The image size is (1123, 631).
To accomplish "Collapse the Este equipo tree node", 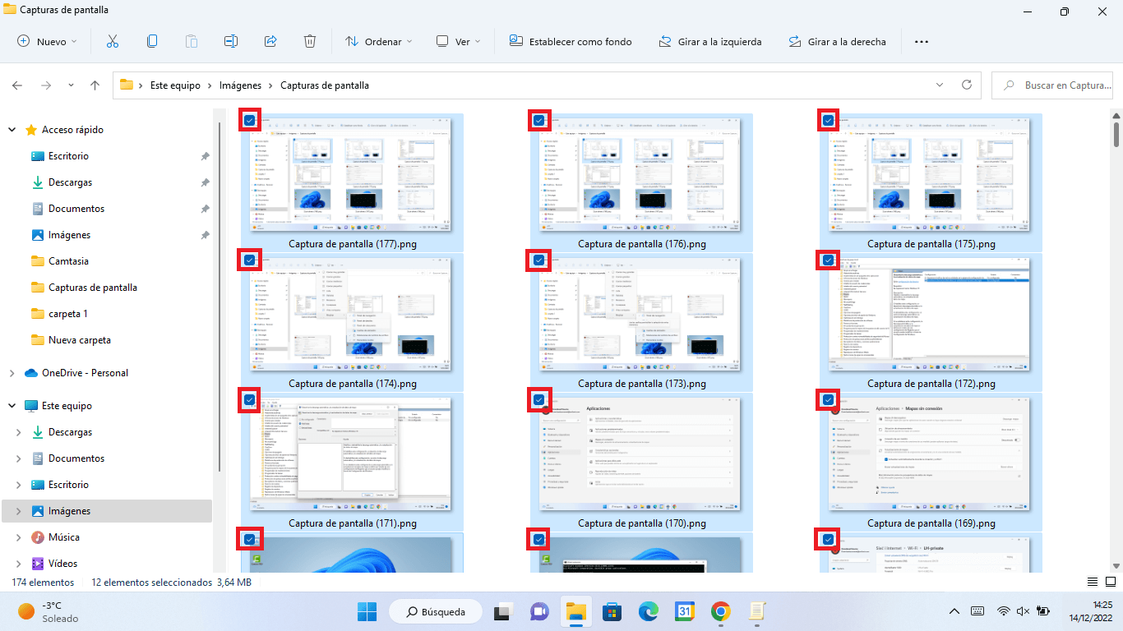I will 12,406.
